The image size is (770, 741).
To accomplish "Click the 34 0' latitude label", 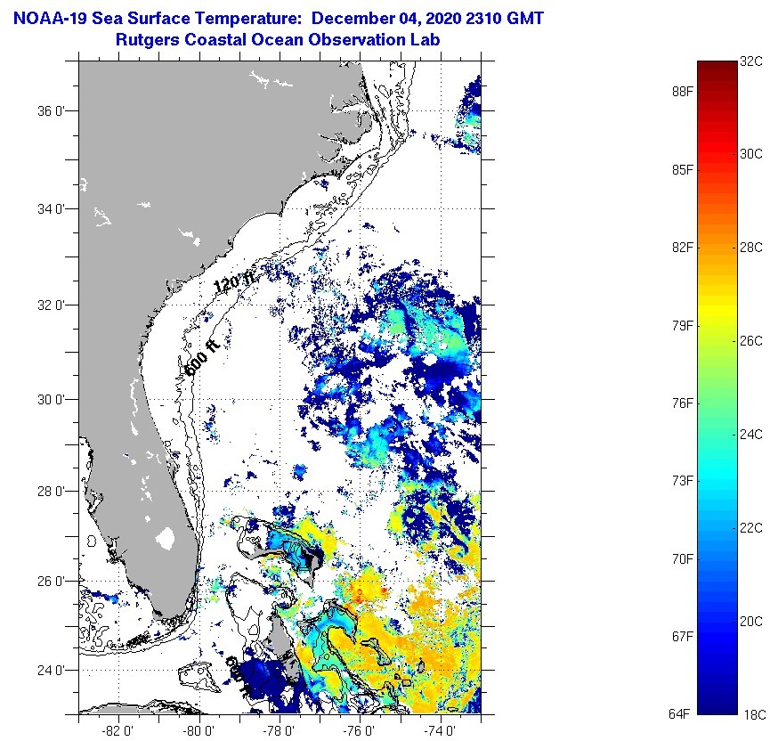I will [x=51, y=208].
